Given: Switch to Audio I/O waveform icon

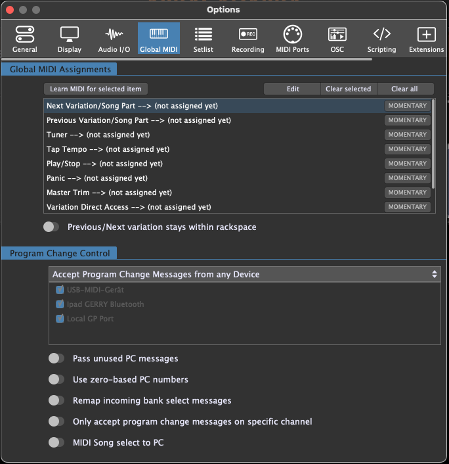Looking at the screenshot, I should (x=114, y=39).
